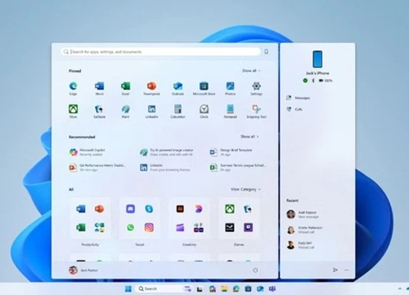Image resolution: width=409 pixels, height=295 pixels.
Task: Click the send icon in phone panel
Action: [335, 270]
